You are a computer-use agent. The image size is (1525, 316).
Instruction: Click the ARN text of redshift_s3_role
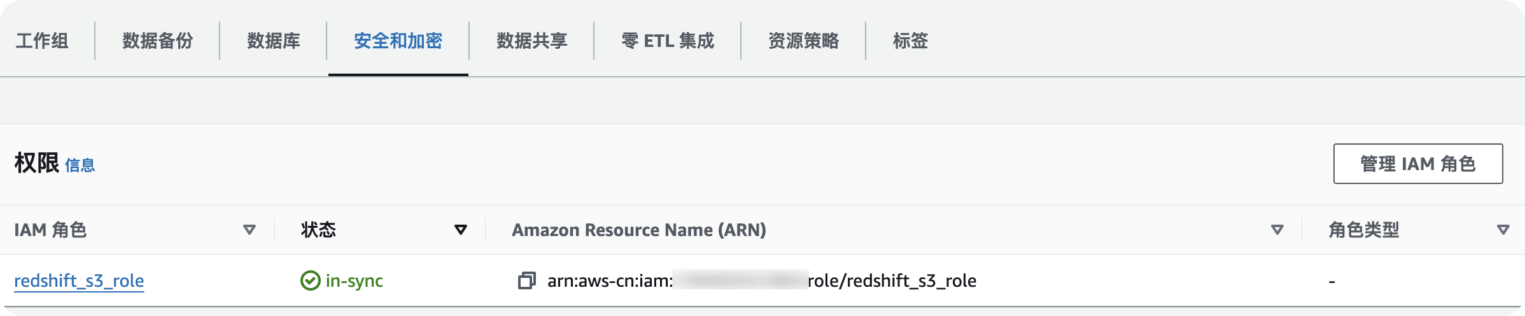tap(762, 280)
